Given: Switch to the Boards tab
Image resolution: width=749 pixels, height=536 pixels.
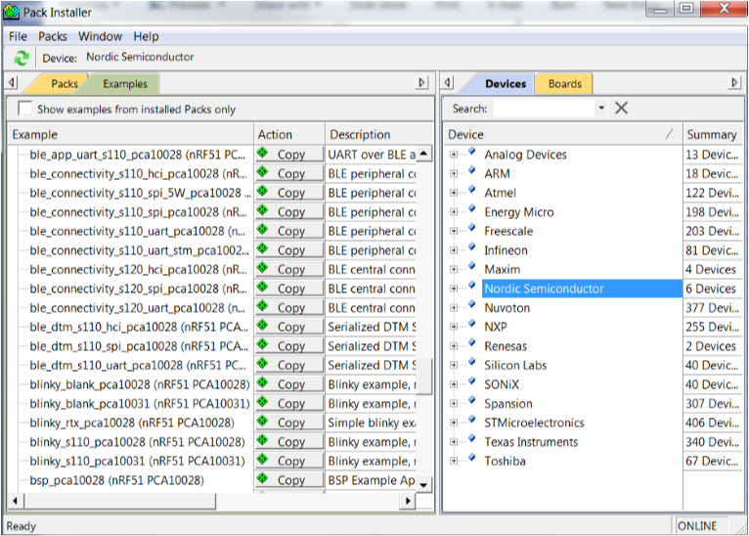Looking at the screenshot, I should pyautogui.click(x=564, y=83).
